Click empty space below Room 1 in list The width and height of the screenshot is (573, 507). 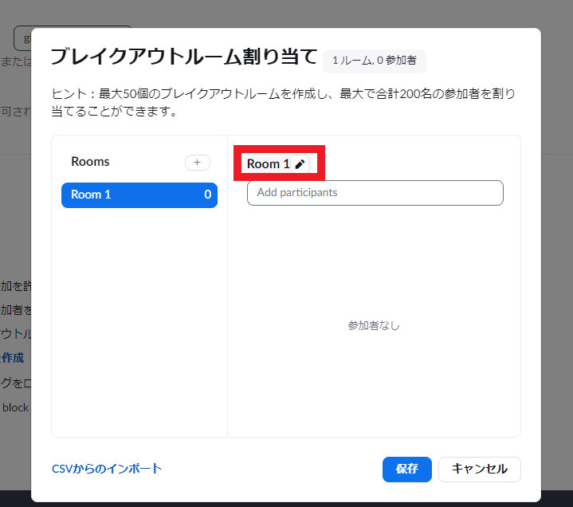(x=139, y=319)
